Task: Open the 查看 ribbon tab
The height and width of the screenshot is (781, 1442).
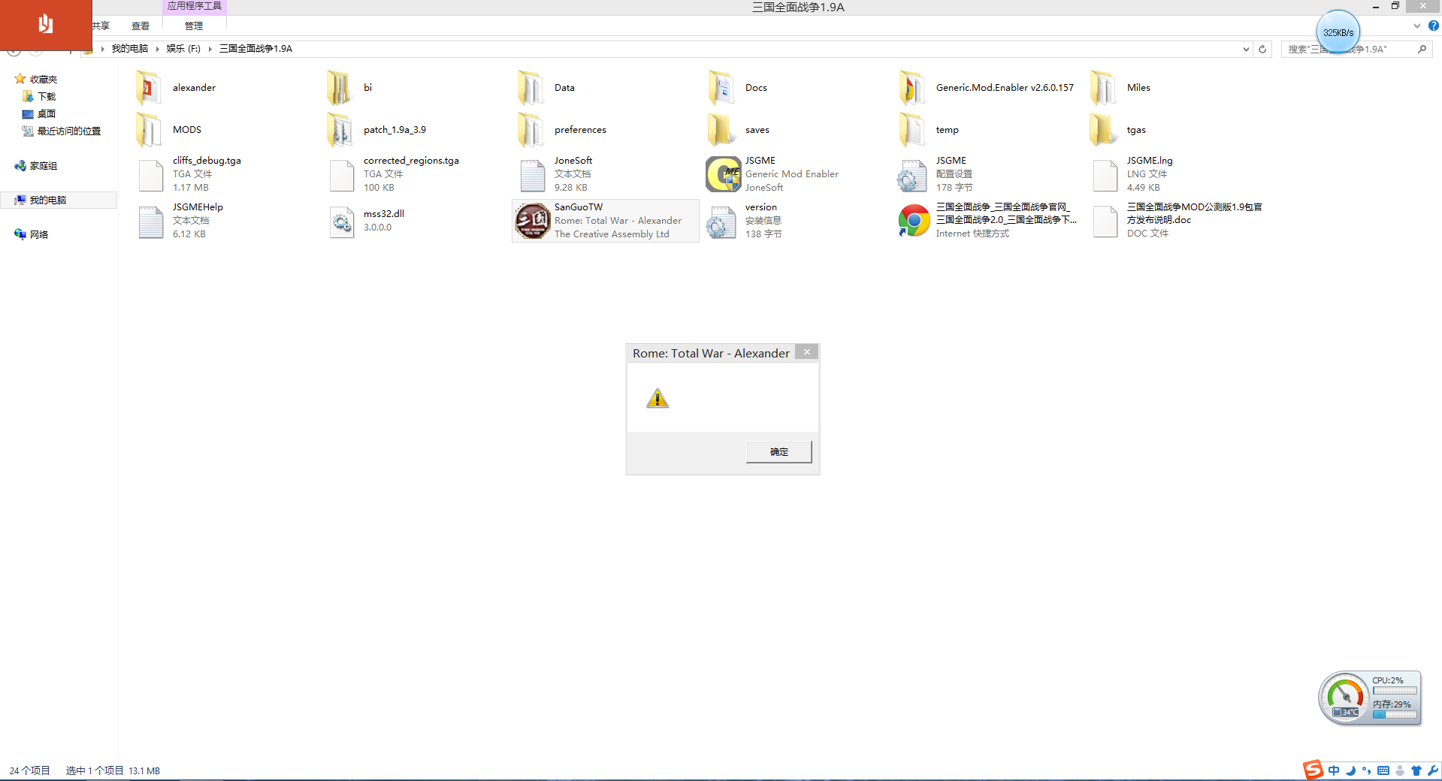Action: point(141,26)
